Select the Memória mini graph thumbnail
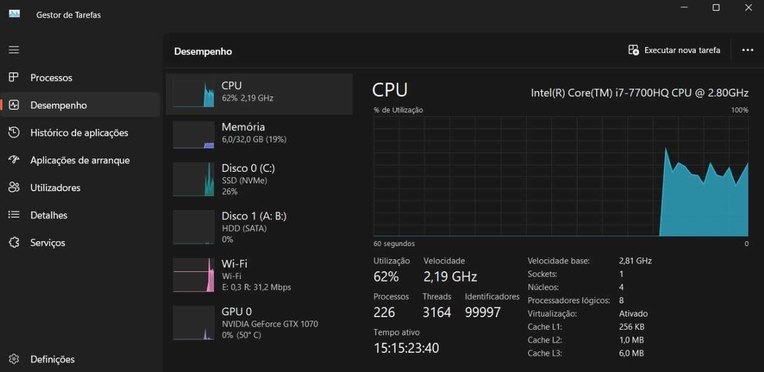764x372 pixels. [x=194, y=134]
